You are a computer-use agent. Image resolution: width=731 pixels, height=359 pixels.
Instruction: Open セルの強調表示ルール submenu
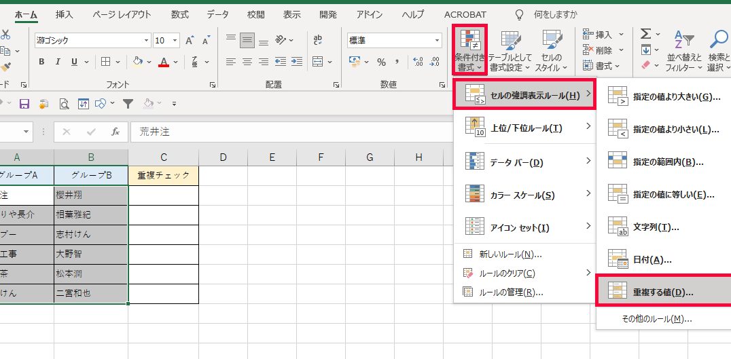525,95
